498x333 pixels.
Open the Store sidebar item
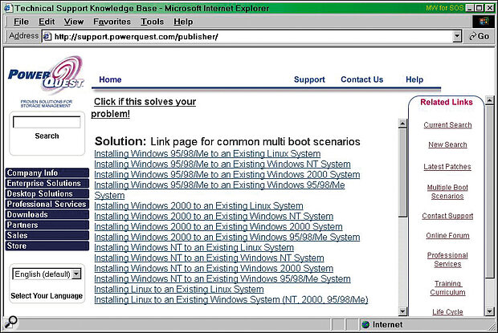[x=47, y=246]
